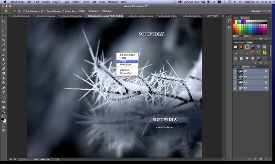Toggle Scrubby Zoom checkbox
This screenshot has width=275, height=164.
pos(63,11)
